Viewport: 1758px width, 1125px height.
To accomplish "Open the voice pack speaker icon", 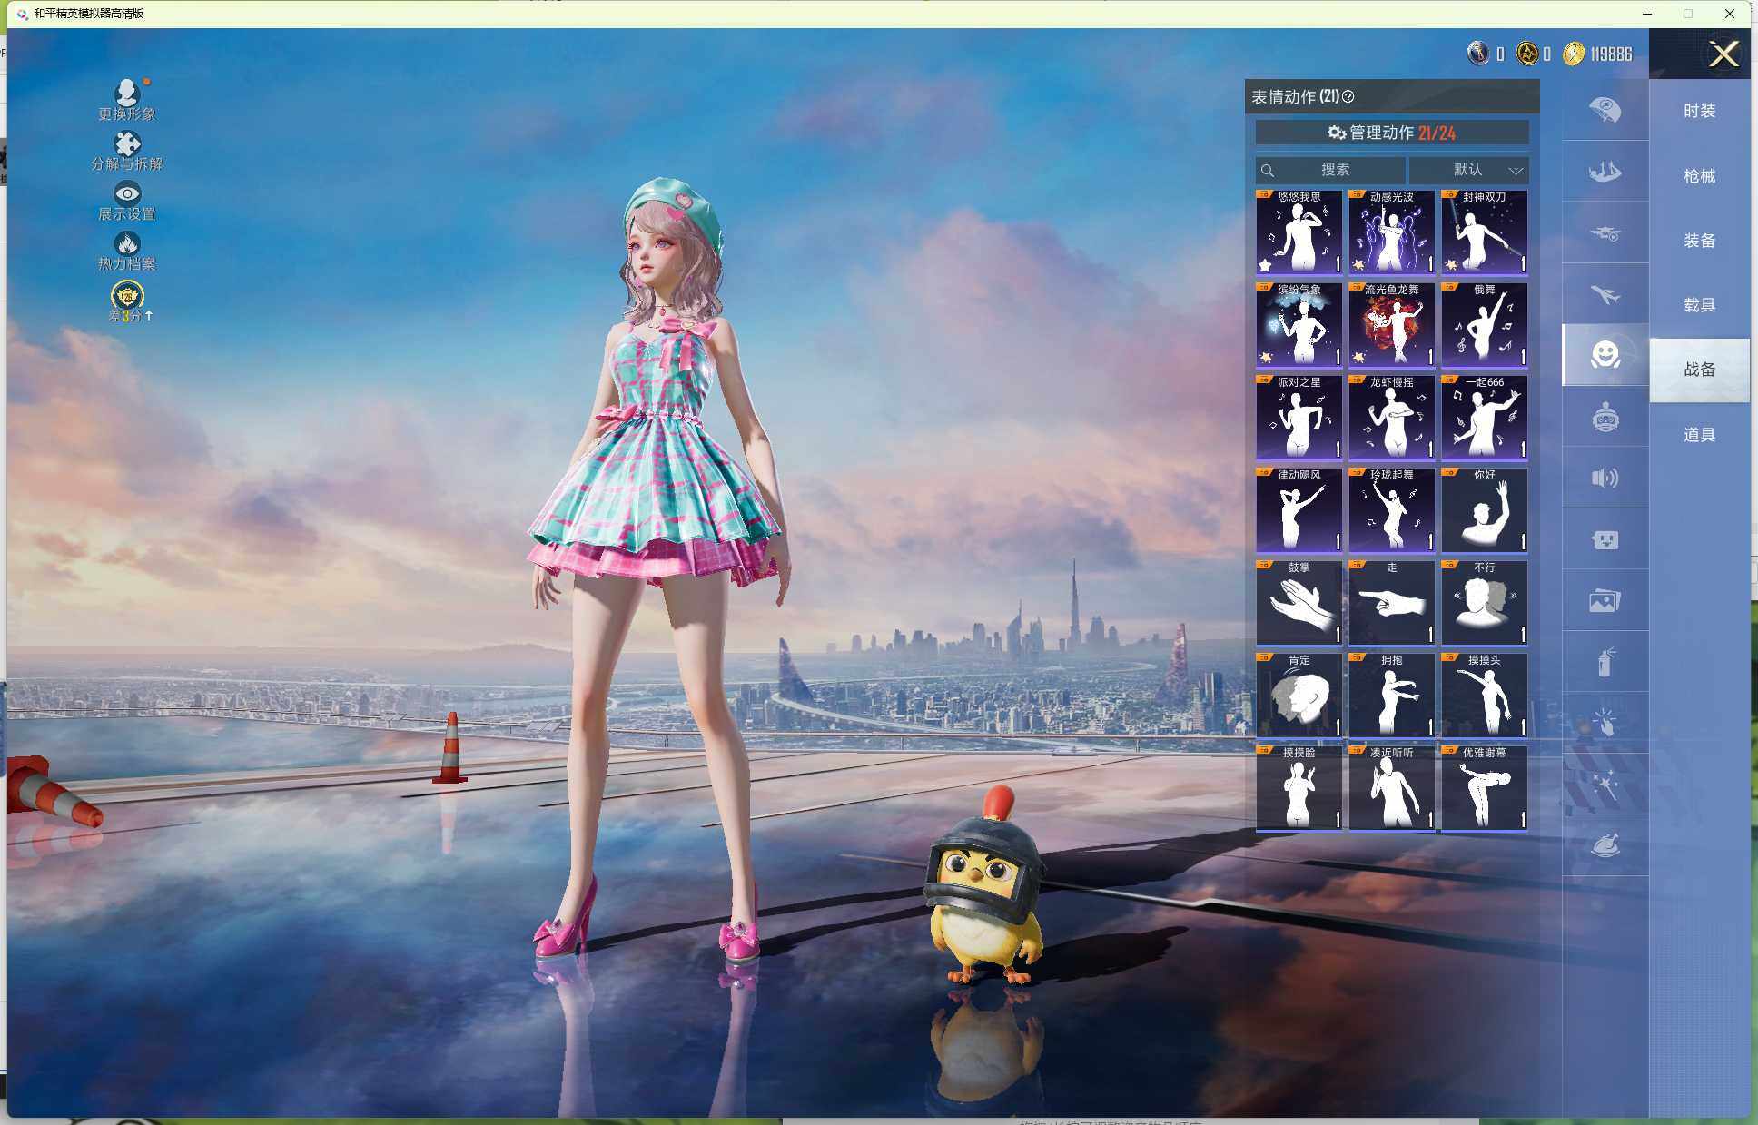I will [x=1605, y=479].
